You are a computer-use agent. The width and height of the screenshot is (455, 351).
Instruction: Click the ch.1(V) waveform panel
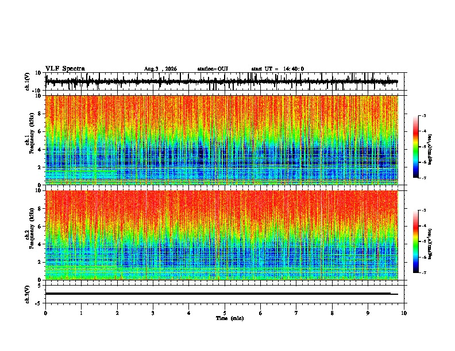point(226,81)
